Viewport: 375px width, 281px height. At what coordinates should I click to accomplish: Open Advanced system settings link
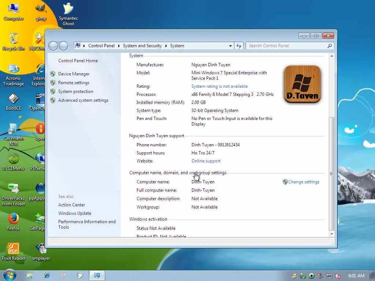point(83,100)
